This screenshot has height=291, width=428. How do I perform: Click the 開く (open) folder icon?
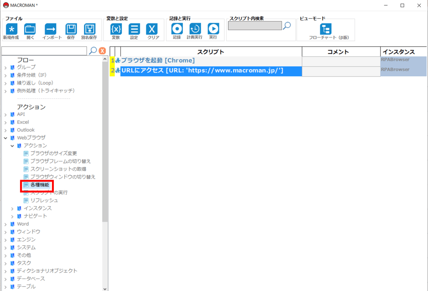30,29
